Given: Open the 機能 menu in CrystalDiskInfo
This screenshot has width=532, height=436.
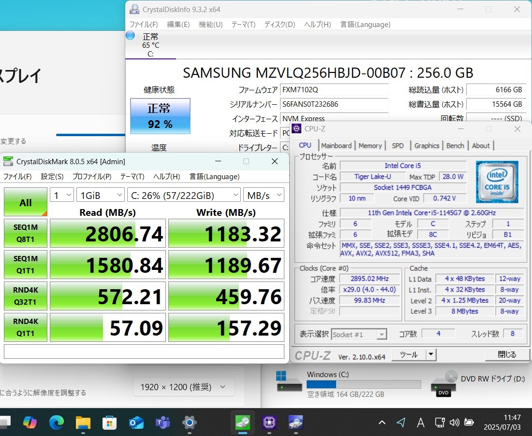Looking at the screenshot, I should pos(210,24).
